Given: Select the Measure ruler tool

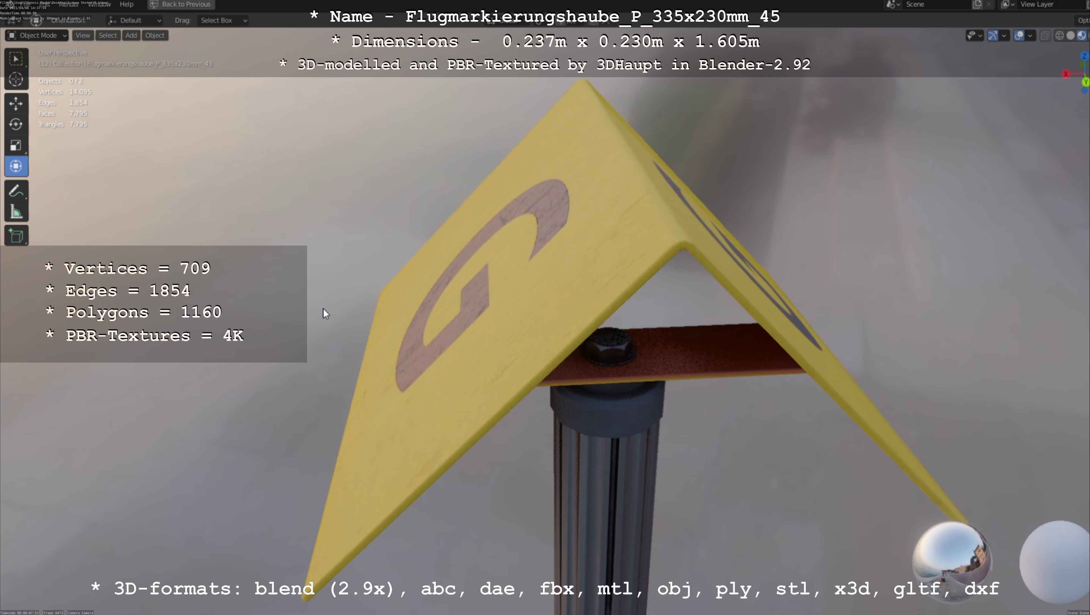Looking at the screenshot, I should 16,211.
